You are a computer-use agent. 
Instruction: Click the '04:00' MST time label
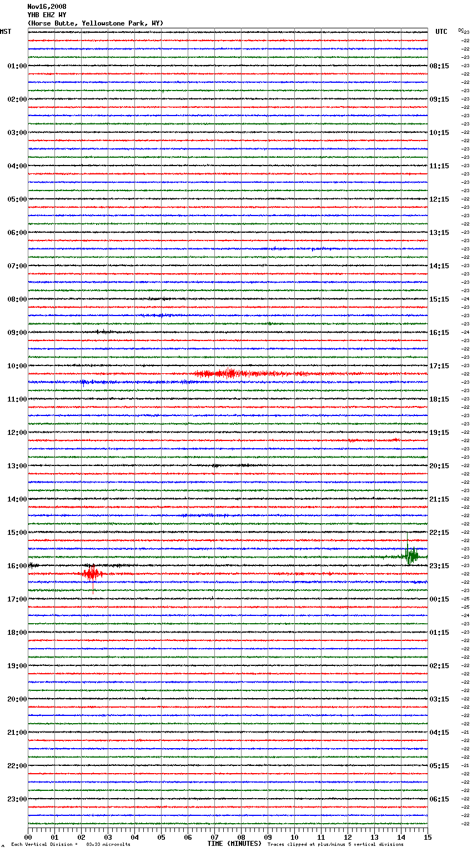(17, 166)
